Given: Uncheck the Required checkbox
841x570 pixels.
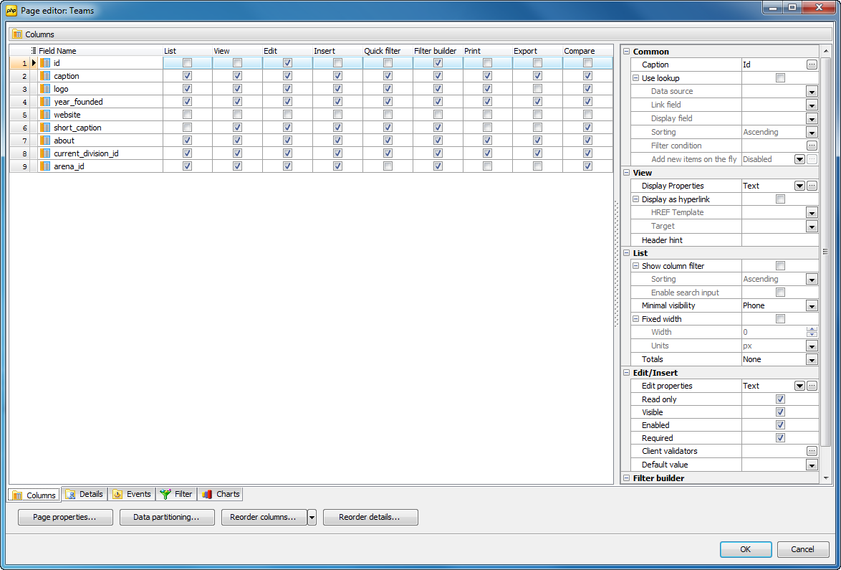Looking at the screenshot, I should 780,437.
